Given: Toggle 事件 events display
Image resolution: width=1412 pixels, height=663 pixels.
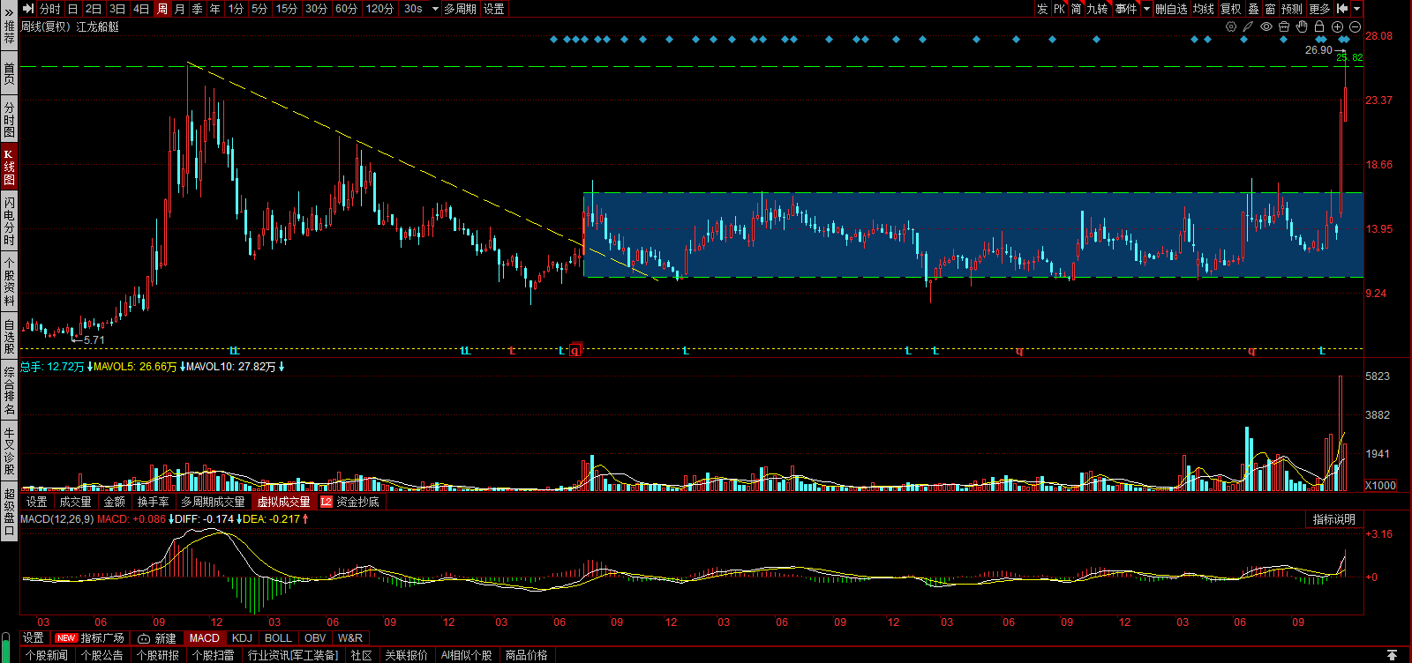Looking at the screenshot, I should (1126, 9).
